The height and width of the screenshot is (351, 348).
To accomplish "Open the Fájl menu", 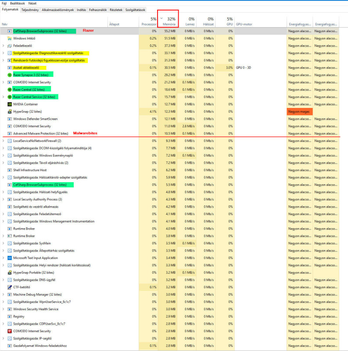I will [x=4, y=4].
